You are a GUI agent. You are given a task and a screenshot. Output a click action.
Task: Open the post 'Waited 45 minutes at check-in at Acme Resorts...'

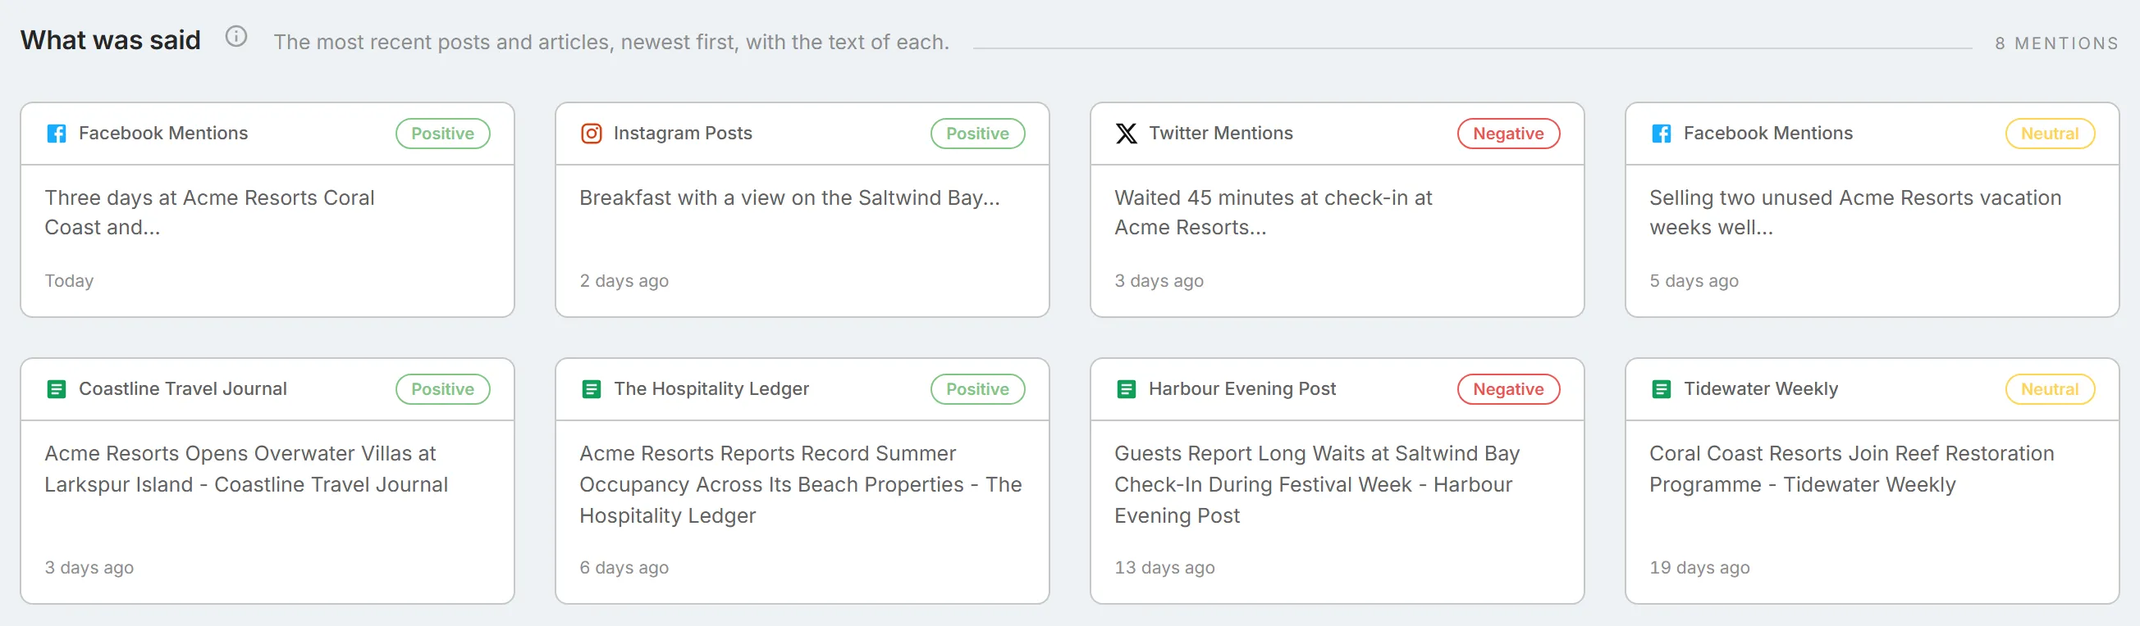[x=1273, y=212]
